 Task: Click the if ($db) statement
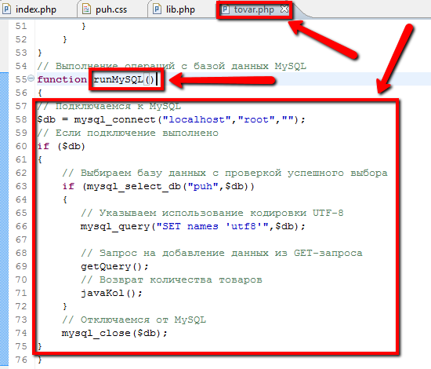(x=62, y=146)
